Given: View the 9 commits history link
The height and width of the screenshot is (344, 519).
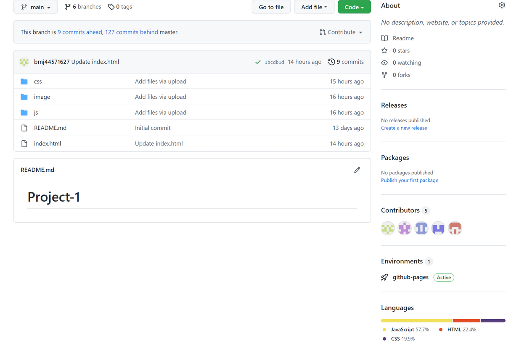Looking at the screenshot, I should coord(346,62).
